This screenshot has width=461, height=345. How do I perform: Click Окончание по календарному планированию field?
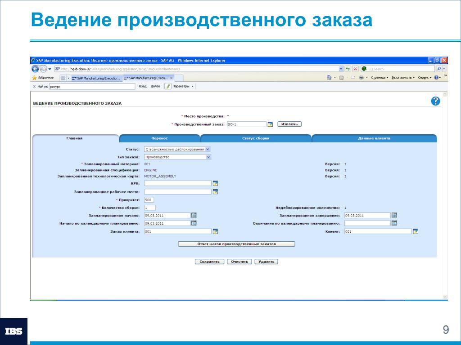367,223
